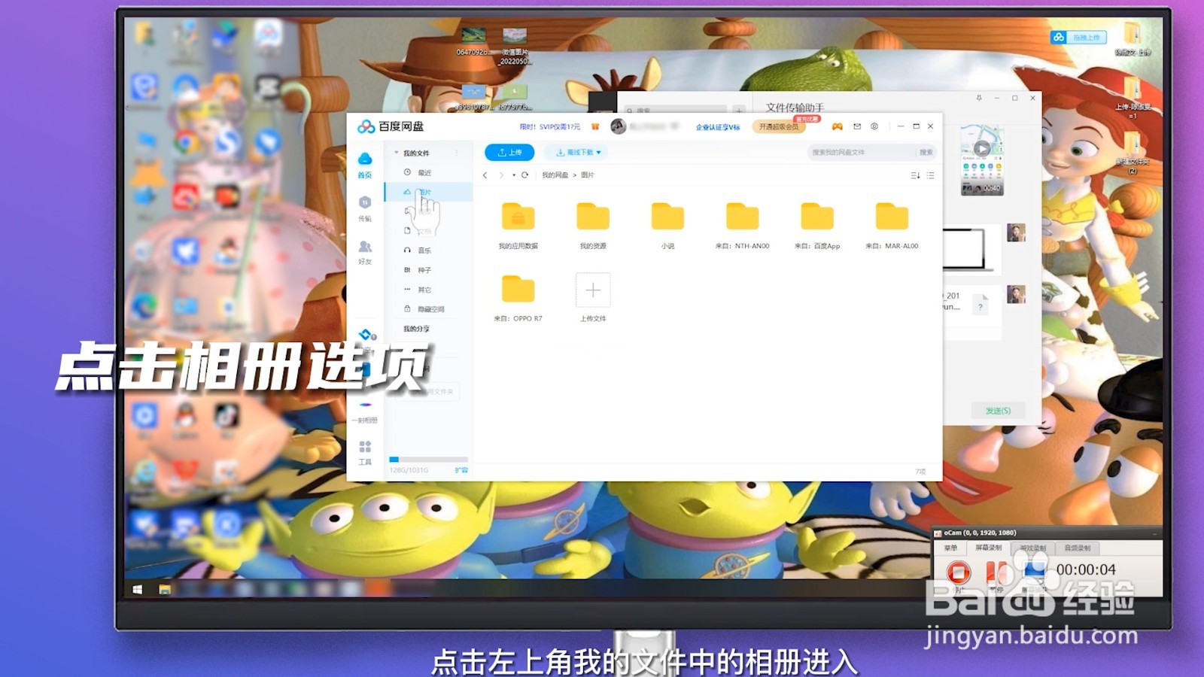Open the mail messages icon

(856, 126)
